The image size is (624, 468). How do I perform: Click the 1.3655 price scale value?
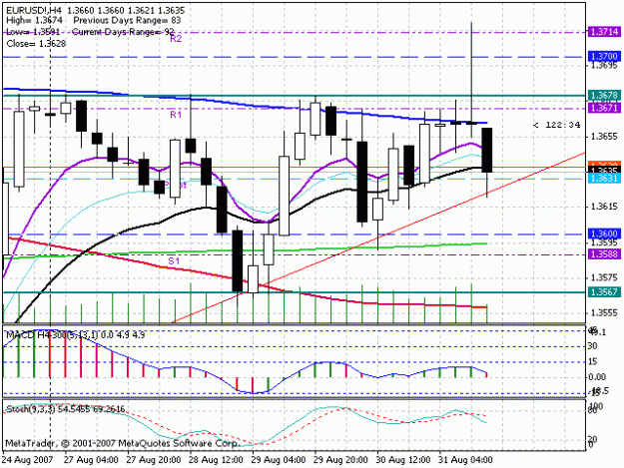605,137
